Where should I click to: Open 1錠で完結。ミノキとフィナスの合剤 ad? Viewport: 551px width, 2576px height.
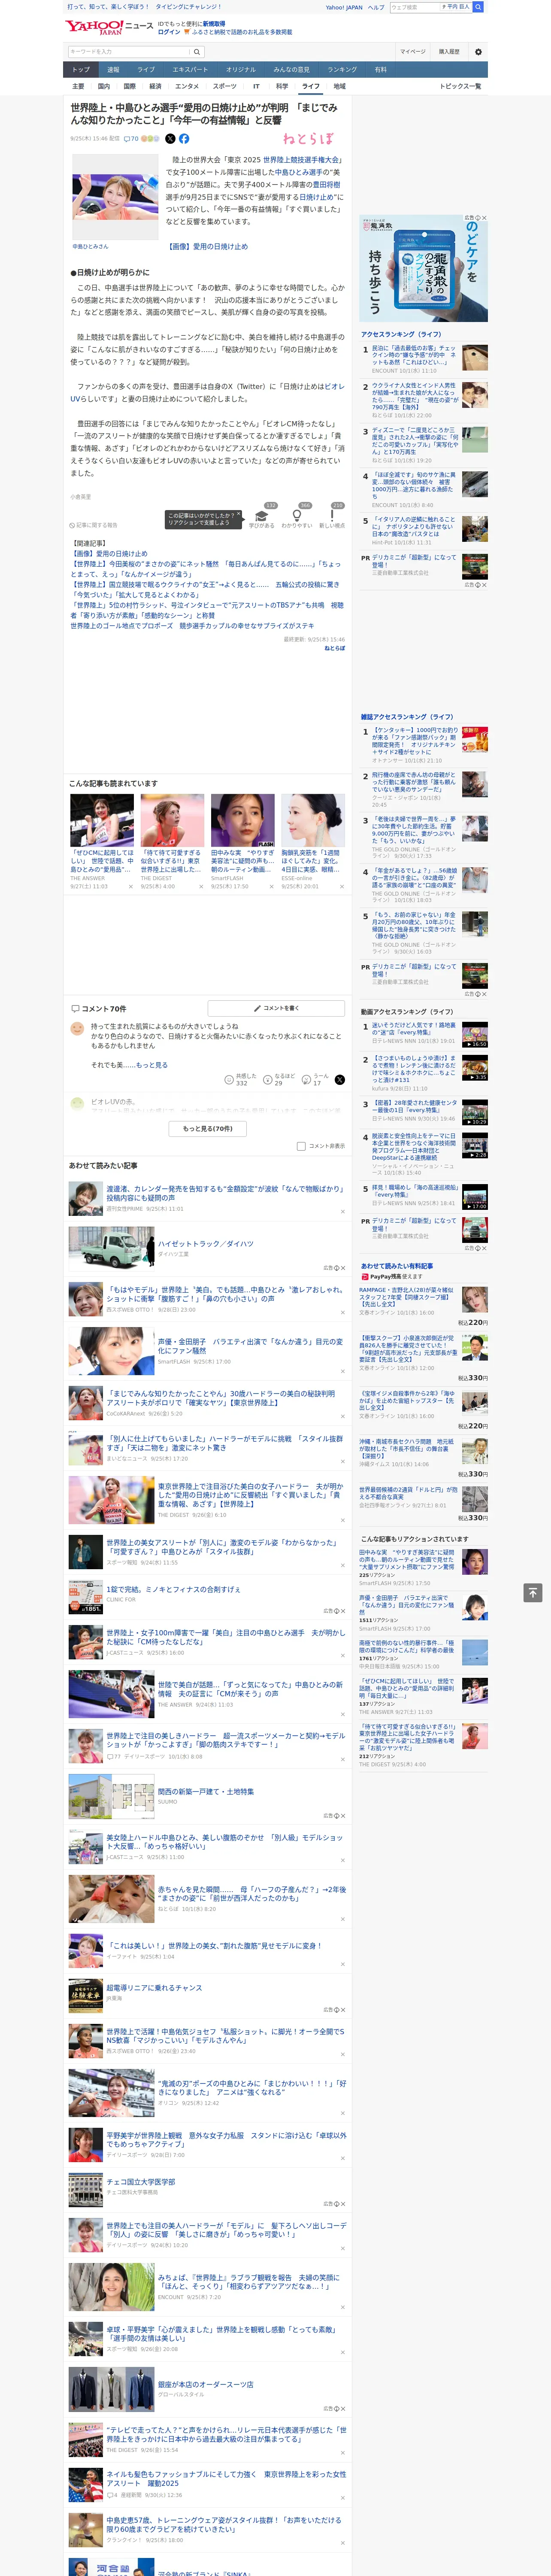point(173,1588)
